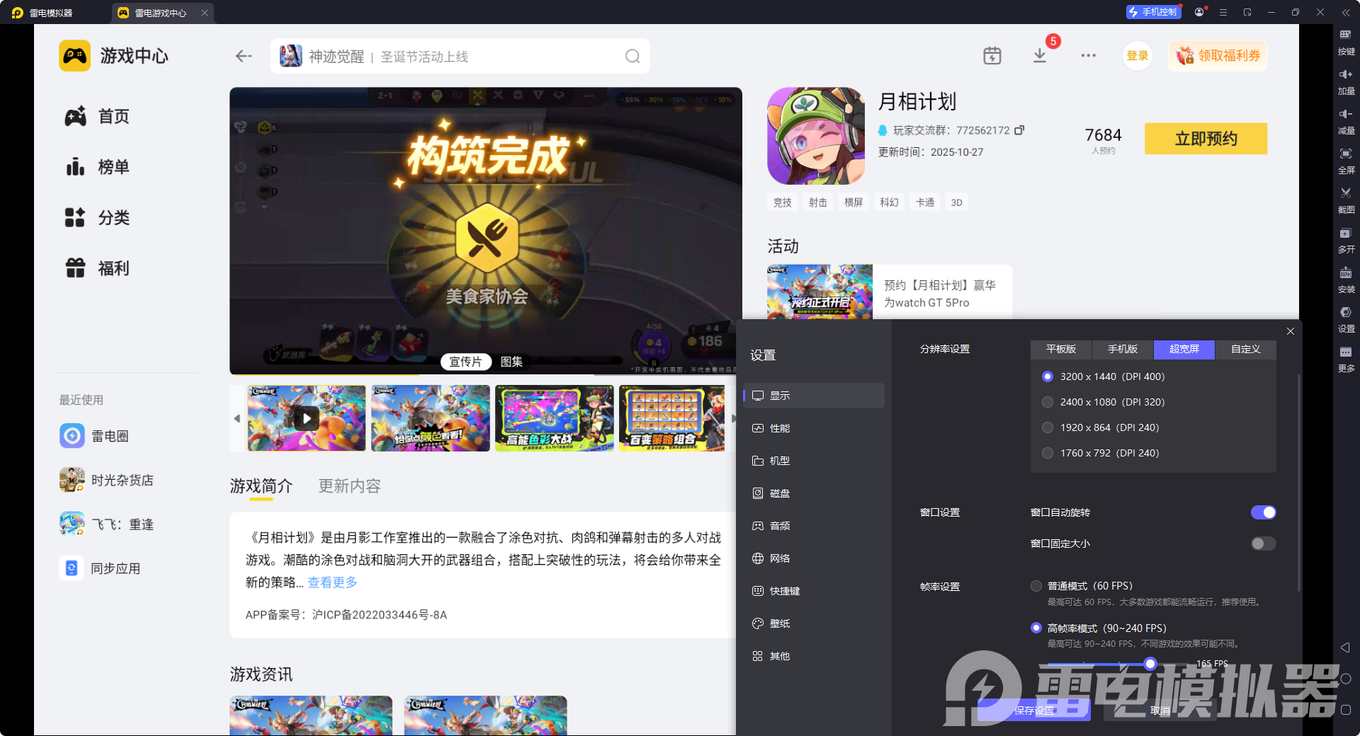Open the calendar events icon in game center
1360x736 pixels.
coord(992,55)
